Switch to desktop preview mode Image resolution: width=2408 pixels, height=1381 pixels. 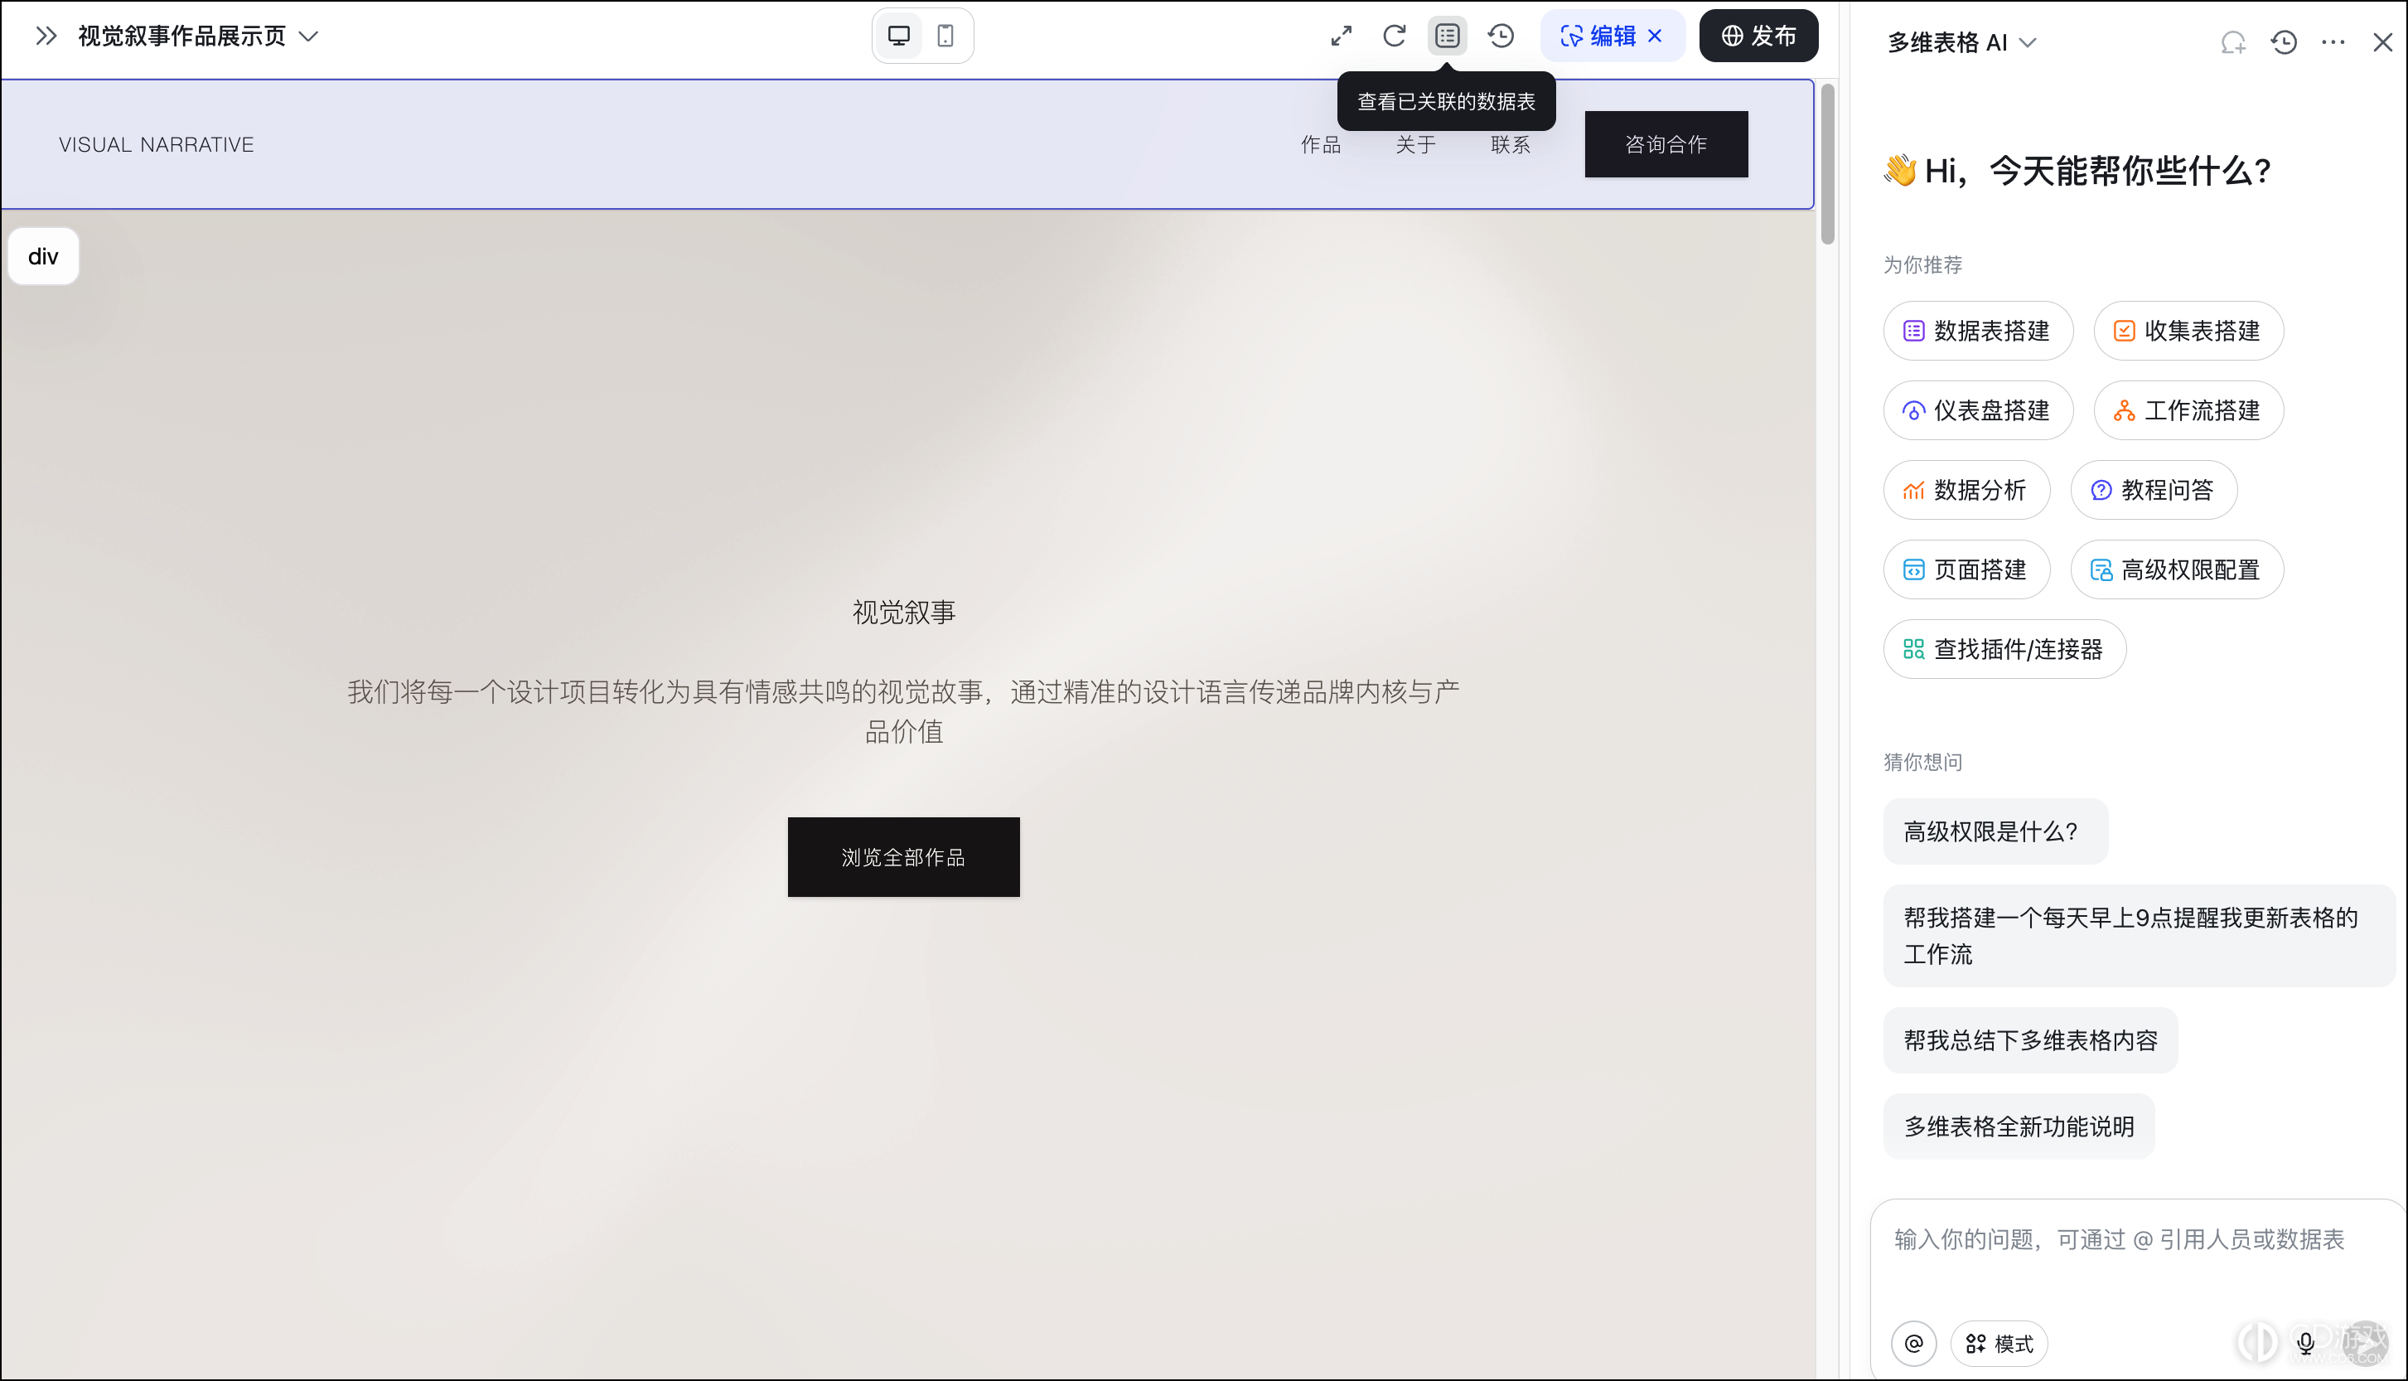point(899,36)
